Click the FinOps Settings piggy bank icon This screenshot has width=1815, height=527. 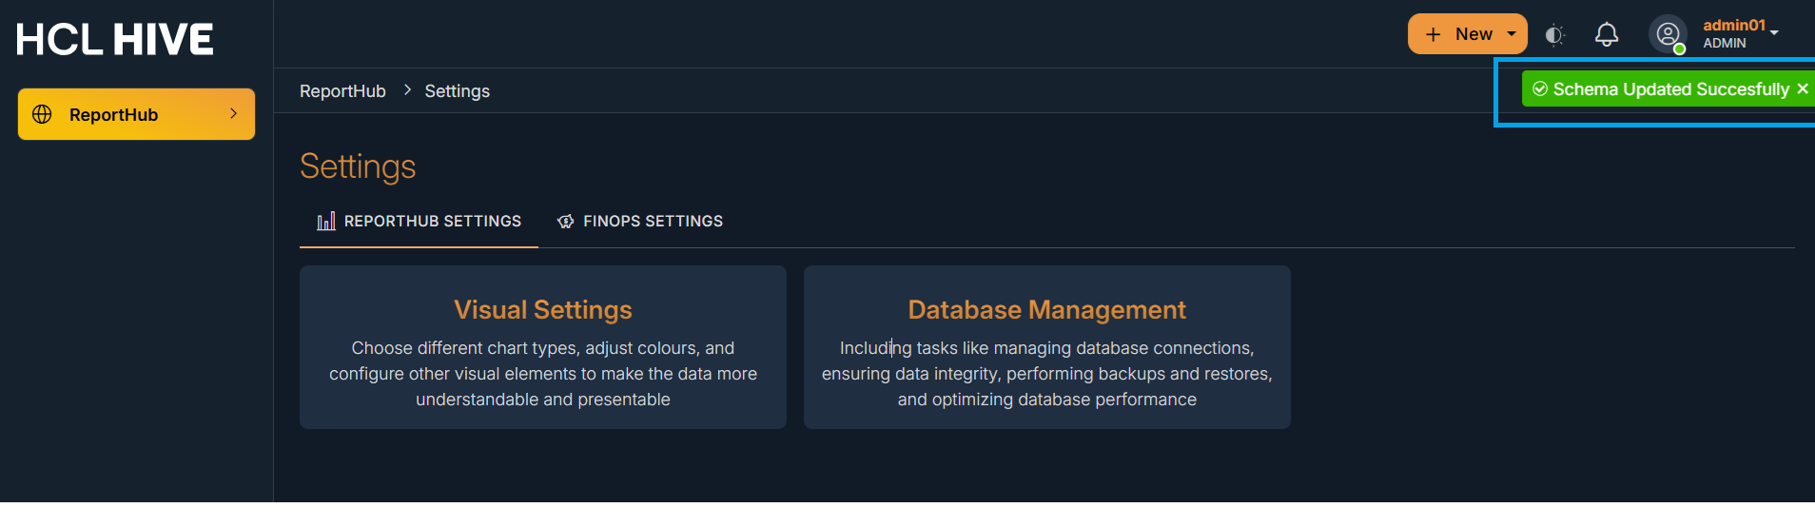tap(566, 222)
